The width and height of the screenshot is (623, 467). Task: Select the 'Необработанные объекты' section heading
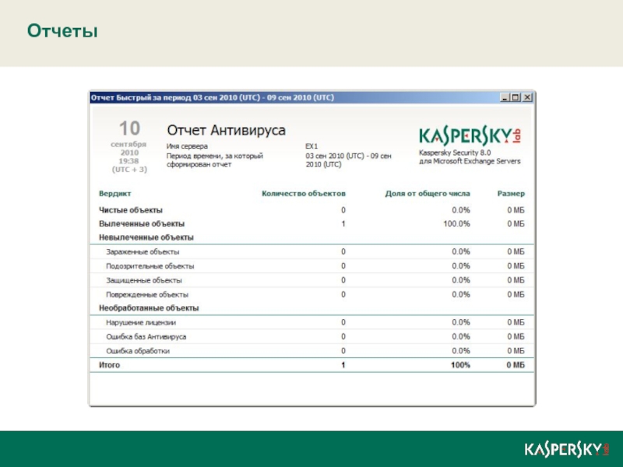pos(149,308)
